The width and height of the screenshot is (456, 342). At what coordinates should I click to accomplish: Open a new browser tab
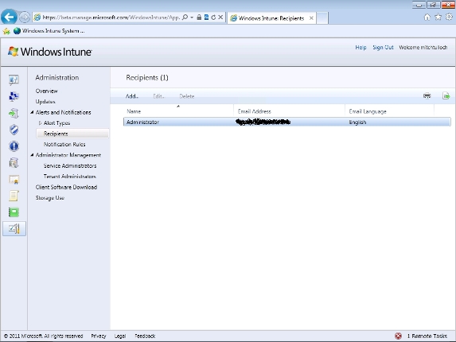tap(322, 18)
